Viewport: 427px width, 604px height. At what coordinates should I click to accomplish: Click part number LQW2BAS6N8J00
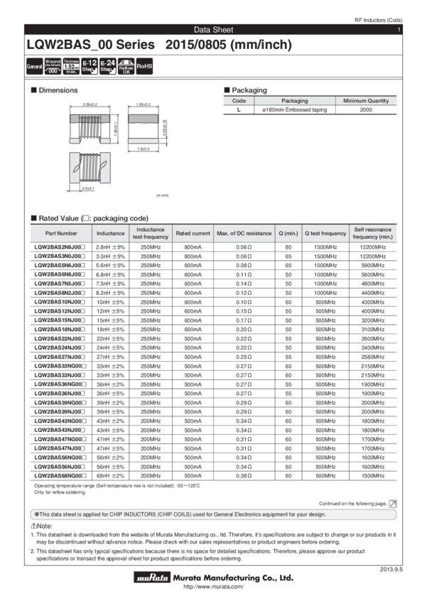click(60, 275)
